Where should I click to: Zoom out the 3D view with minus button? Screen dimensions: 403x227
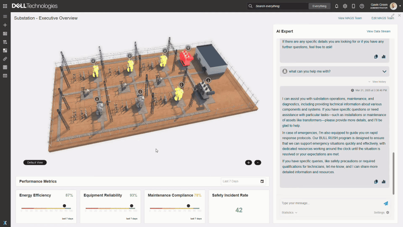pos(258,162)
